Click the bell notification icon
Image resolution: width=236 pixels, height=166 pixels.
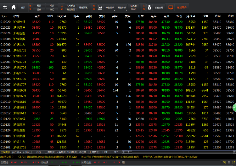(229, 163)
